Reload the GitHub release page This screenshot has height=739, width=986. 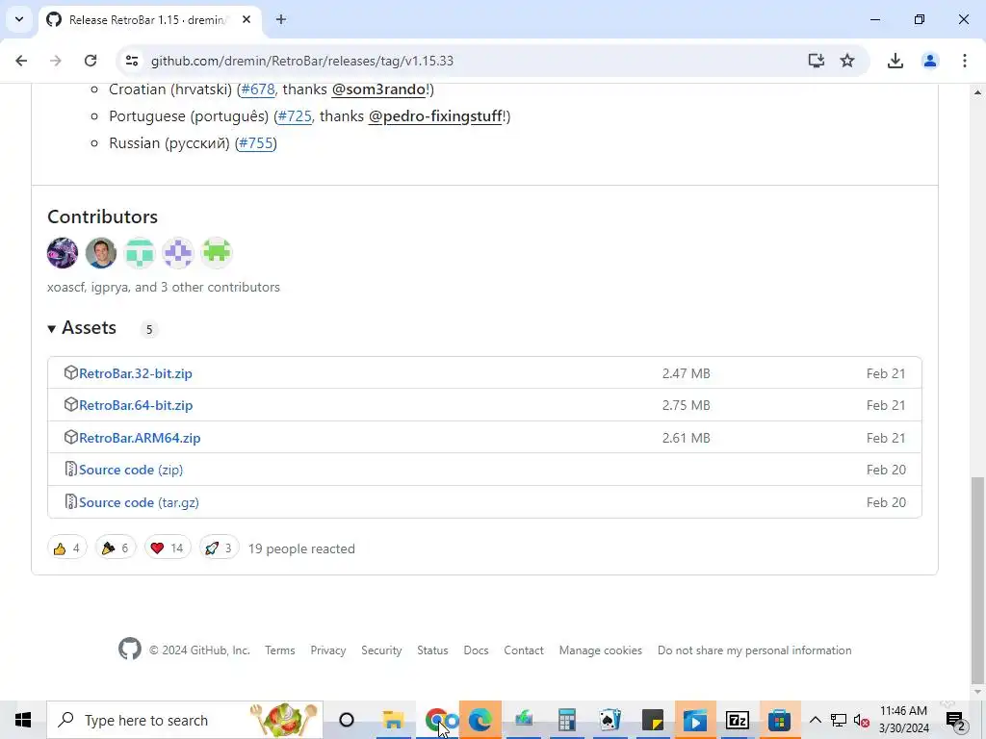tap(91, 61)
